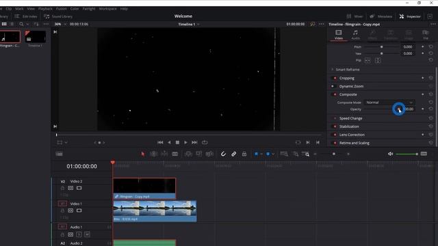Toggle the Position Lock padlock

coord(244,154)
